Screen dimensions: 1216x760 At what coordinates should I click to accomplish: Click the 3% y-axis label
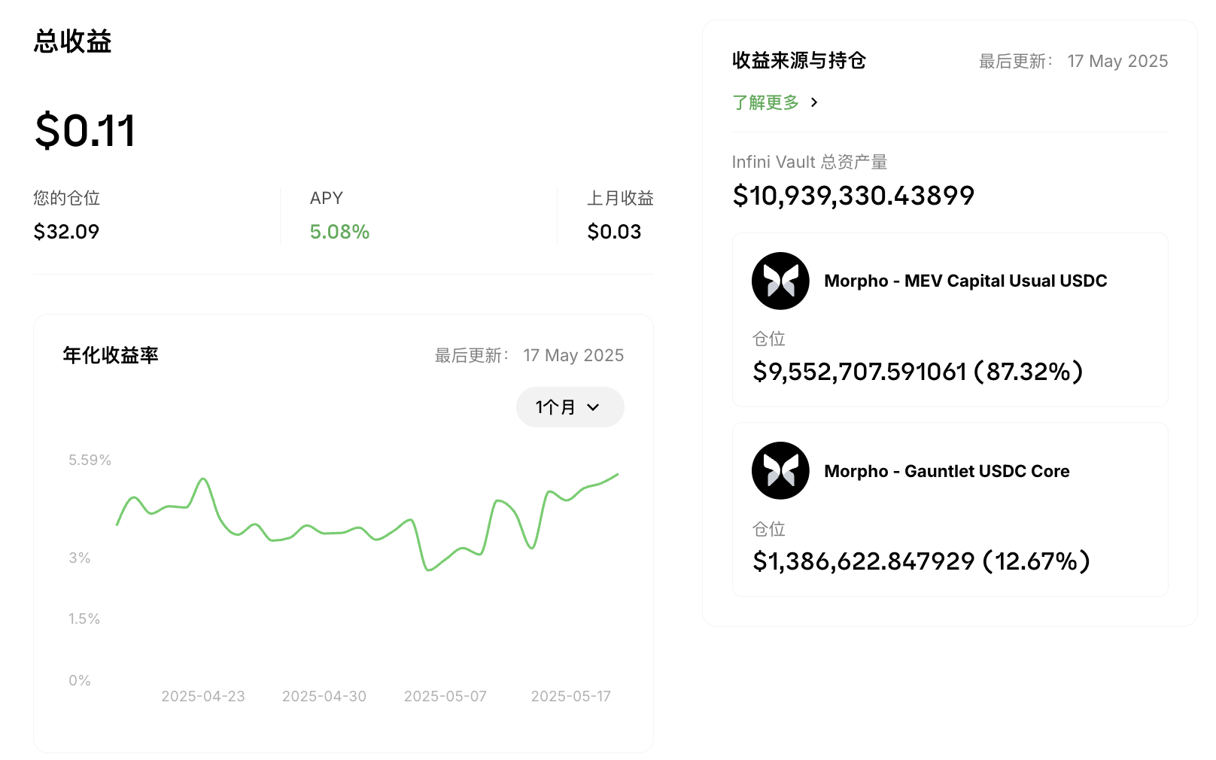click(x=79, y=558)
